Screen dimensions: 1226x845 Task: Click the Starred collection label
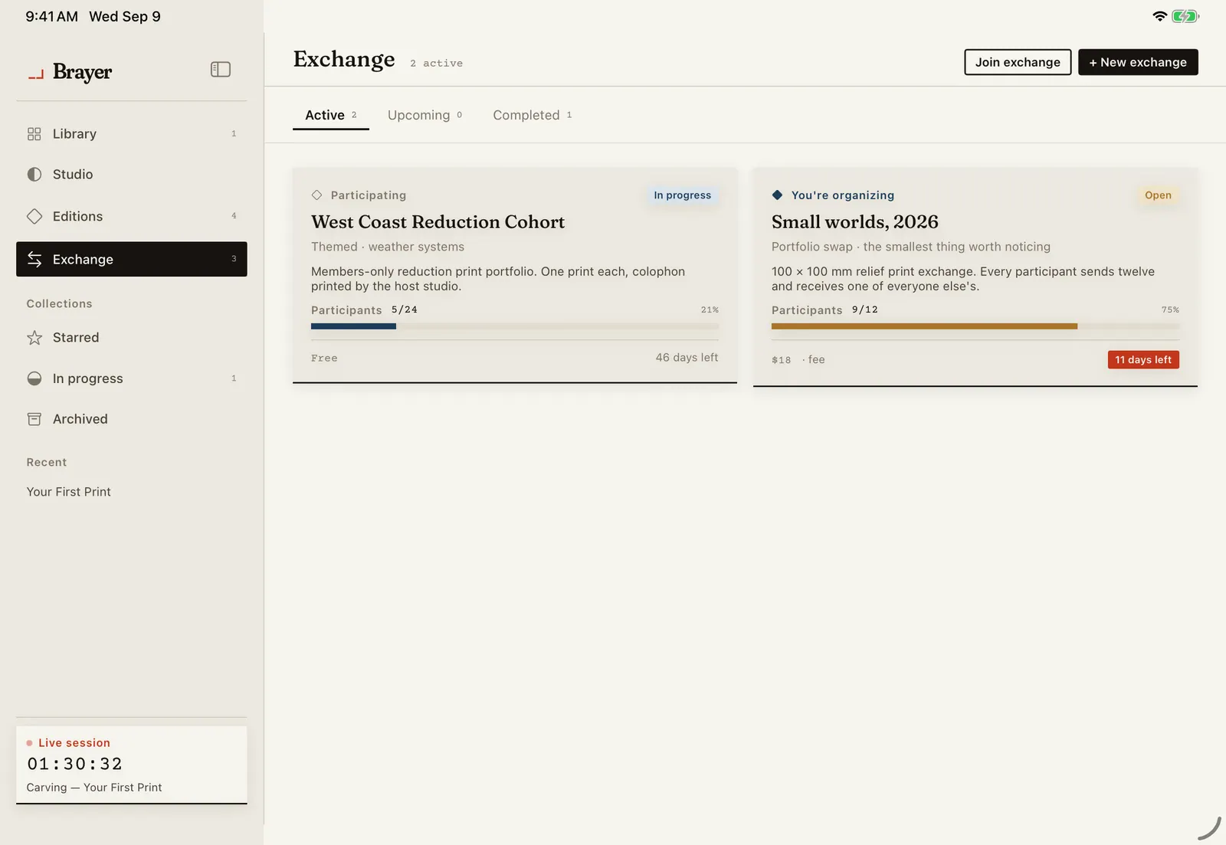click(76, 338)
